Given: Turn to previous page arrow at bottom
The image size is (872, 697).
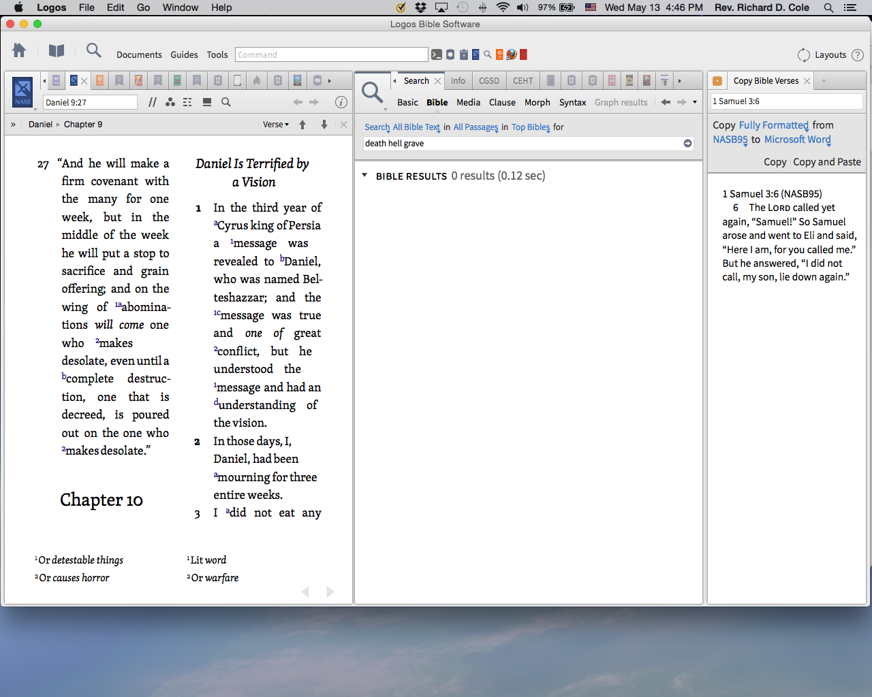Looking at the screenshot, I should point(305,591).
